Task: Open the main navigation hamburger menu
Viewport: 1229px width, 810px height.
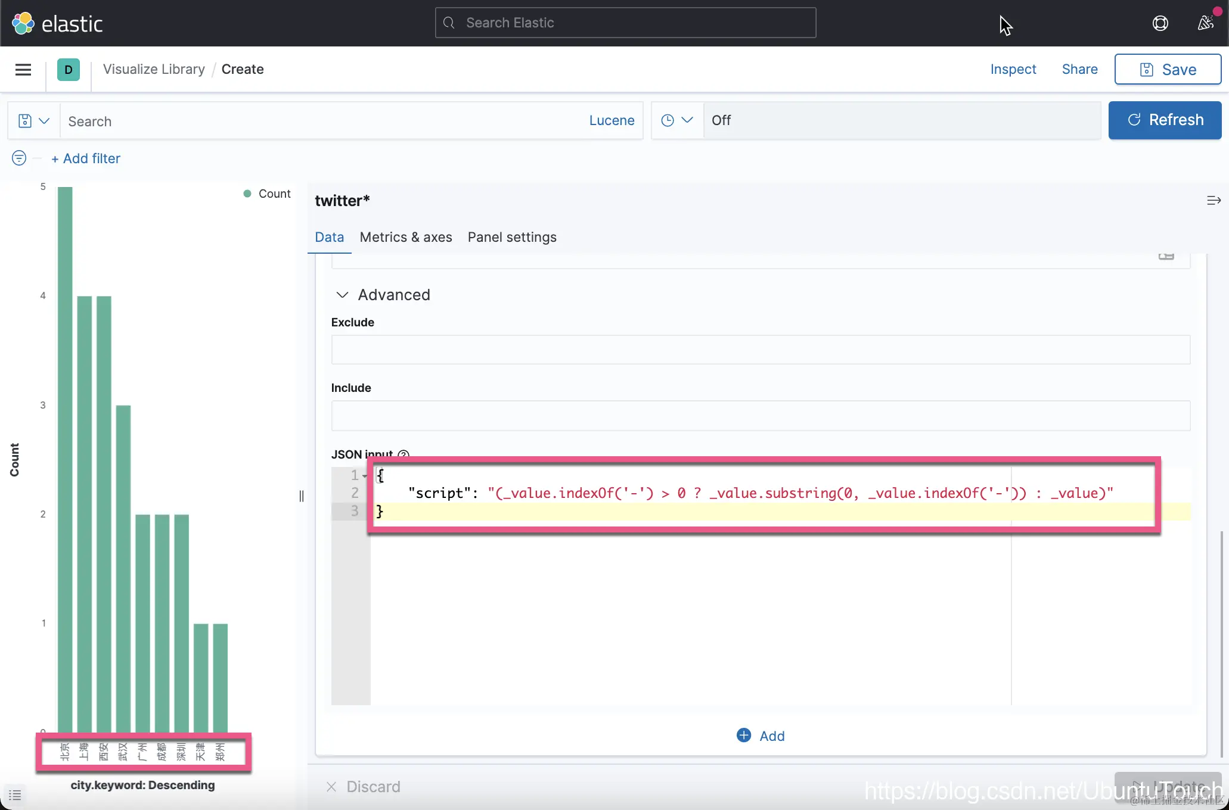Action: [x=23, y=70]
